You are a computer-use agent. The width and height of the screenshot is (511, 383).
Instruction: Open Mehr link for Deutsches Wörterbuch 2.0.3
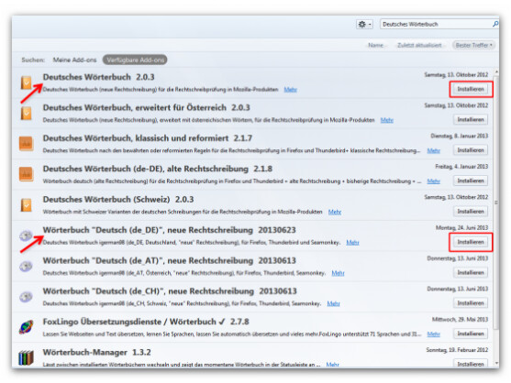291,90
